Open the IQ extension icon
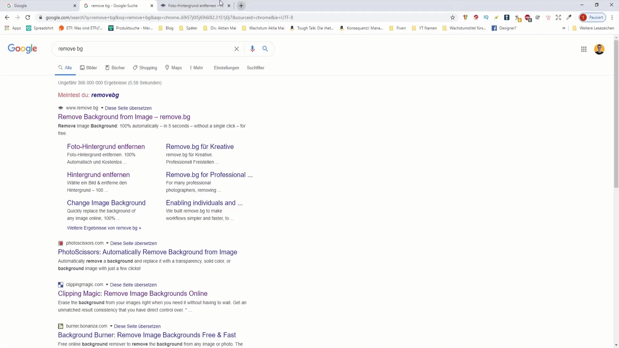The image size is (619, 348). [x=486, y=17]
